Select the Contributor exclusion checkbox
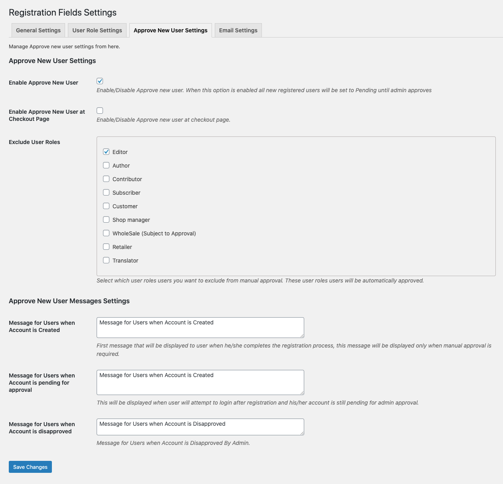This screenshot has height=484, width=503. 106,179
